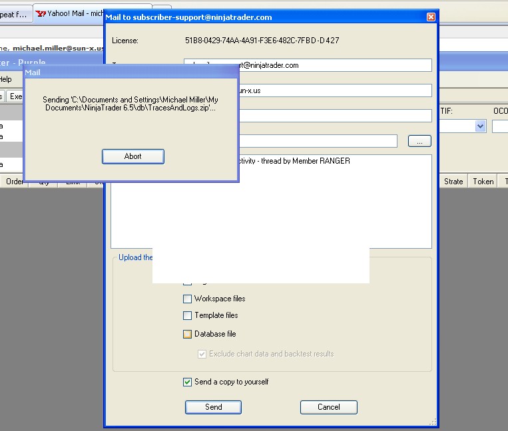Open the Help menu in background window
Screen dimensions: 508x431
5,79
